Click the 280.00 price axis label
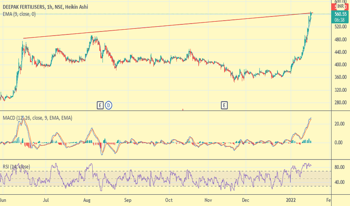Screen dimensions: 350x206 [x=340, y=103]
